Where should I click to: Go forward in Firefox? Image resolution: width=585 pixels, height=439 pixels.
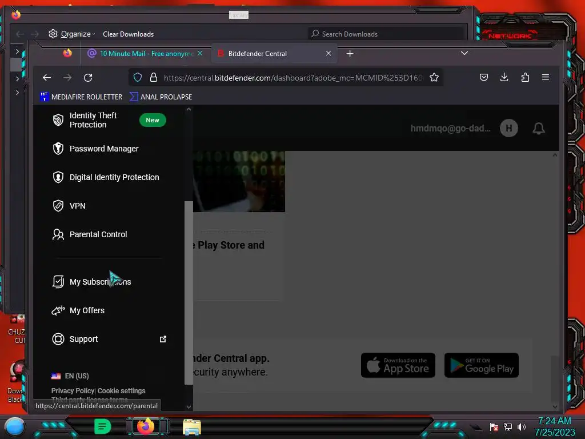click(67, 78)
